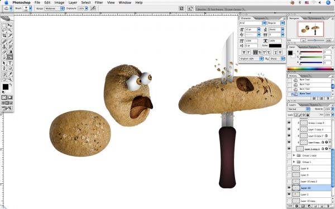Select the Slice tool
Image resolution: width=335 pixels, height=209 pixels.
[10, 36]
